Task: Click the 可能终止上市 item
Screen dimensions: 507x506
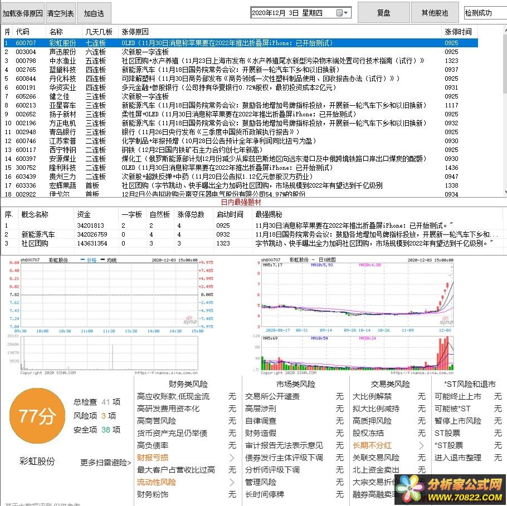Action: tap(458, 396)
